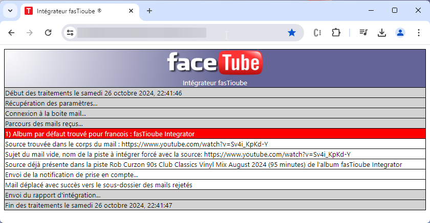The height and width of the screenshot is (223, 430).
Task: Open the Chrome three-dot menu
Action: (418, 33)
